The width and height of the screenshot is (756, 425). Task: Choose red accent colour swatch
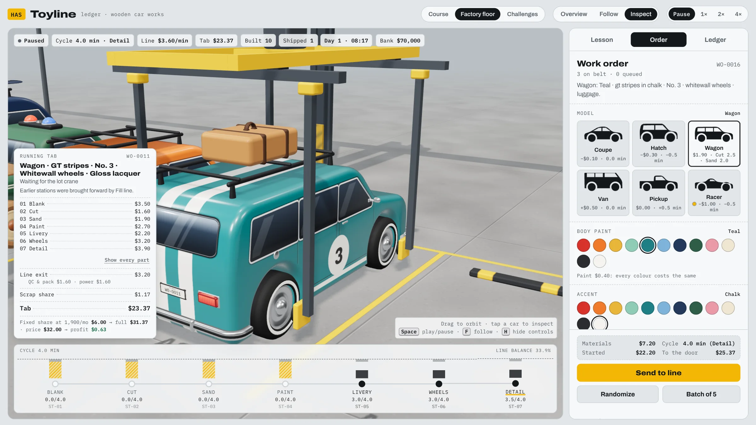point(583,308)
